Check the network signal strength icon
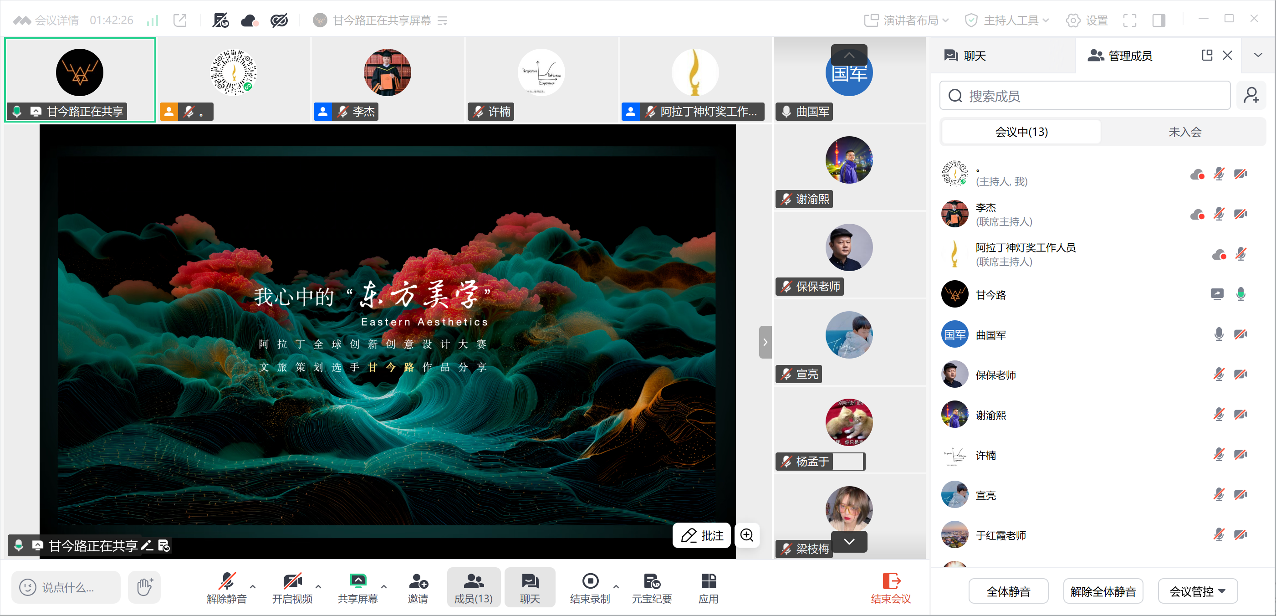This screenshot has height=616, width=1276. (153, 21)
